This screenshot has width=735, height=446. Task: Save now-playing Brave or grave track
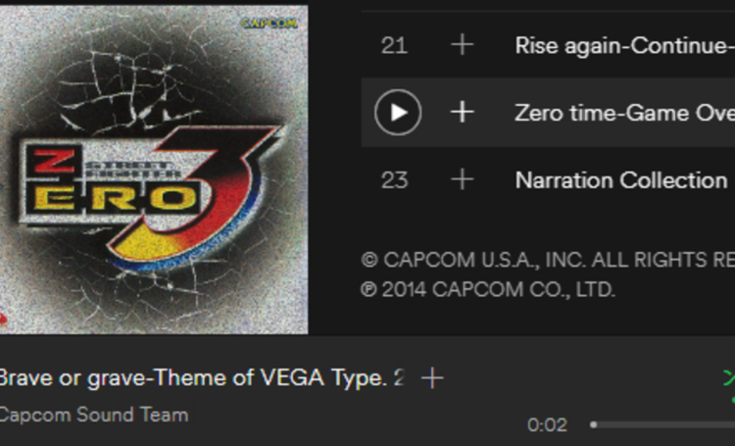(432, 378)
